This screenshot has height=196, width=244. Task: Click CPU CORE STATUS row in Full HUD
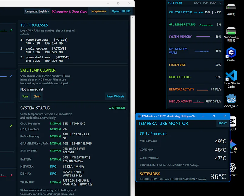pos(195,12)
